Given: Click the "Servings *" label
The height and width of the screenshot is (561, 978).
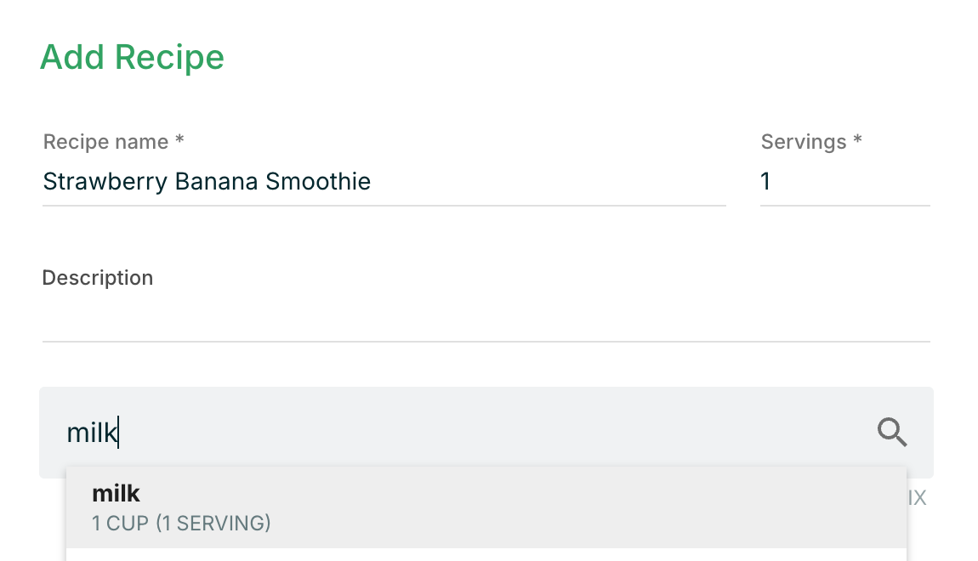Looking at the screenshot, I should [811, 142].
